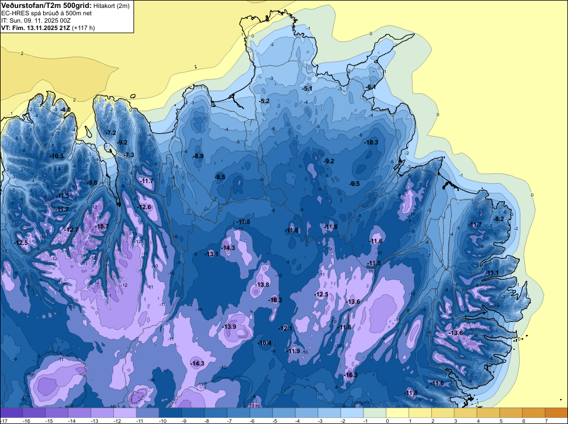Click the -10.5 temperature label
Viewport: 568px width, 424px height.
point(56,156)
